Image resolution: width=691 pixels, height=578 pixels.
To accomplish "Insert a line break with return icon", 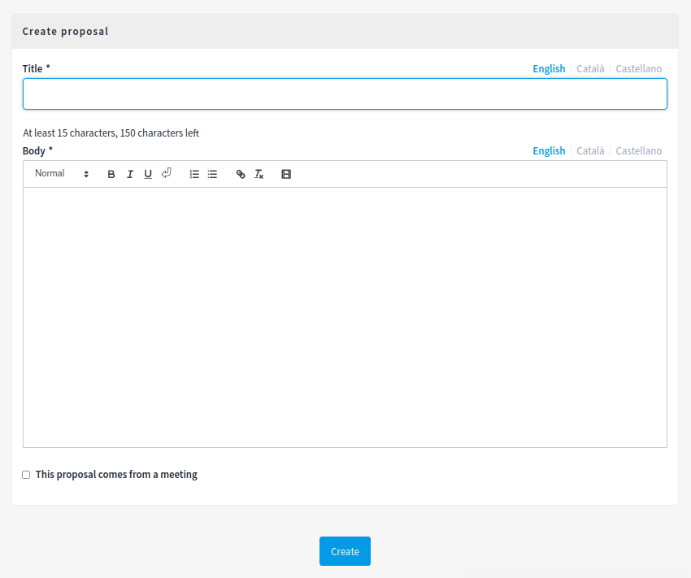I will [166, 174].
